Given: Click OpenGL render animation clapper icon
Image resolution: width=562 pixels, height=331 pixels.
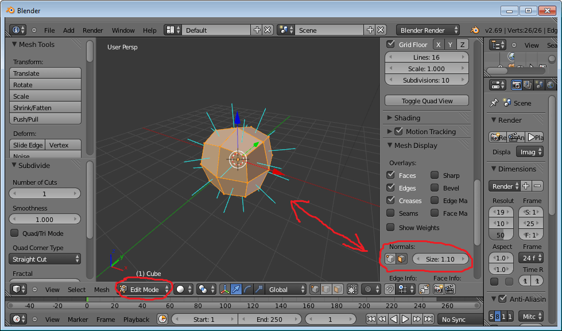Looking at the screenshot, I should [450, 290].
